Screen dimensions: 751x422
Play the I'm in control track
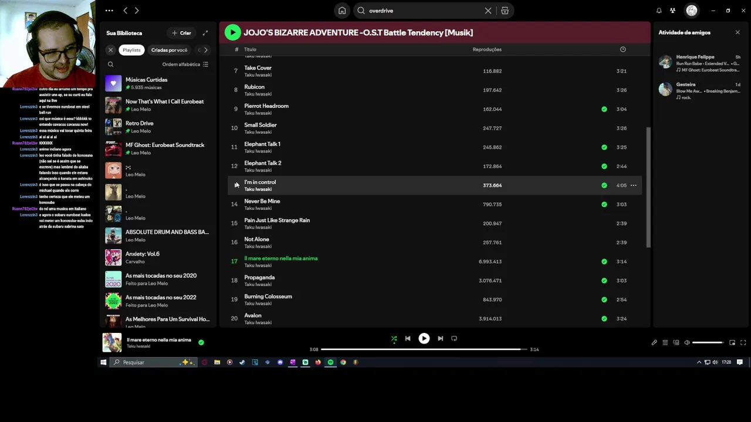pyautogui.click(x=236, y=185)
